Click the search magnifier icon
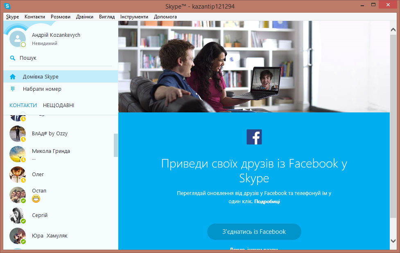400x253 pixels. coord(13,58)
